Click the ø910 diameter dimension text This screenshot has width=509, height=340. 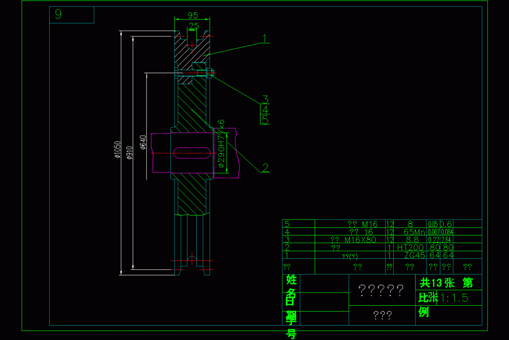point(129,151)
